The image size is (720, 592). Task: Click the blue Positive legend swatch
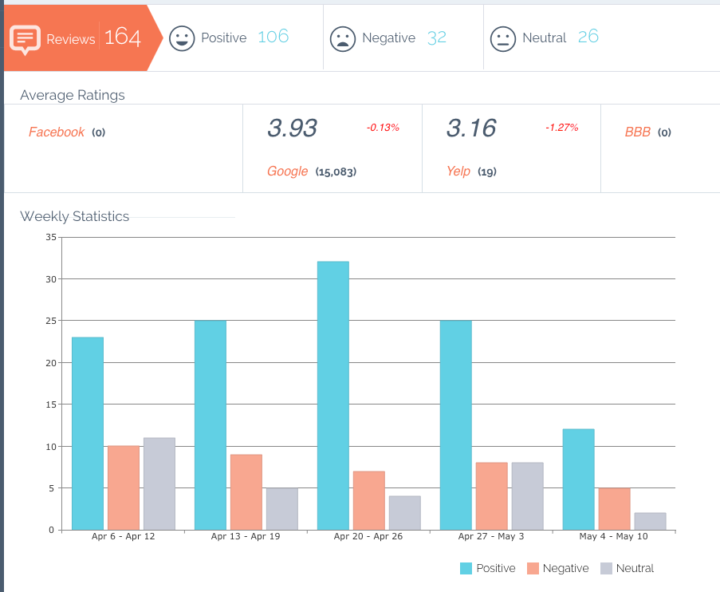(x=466, y=568)
